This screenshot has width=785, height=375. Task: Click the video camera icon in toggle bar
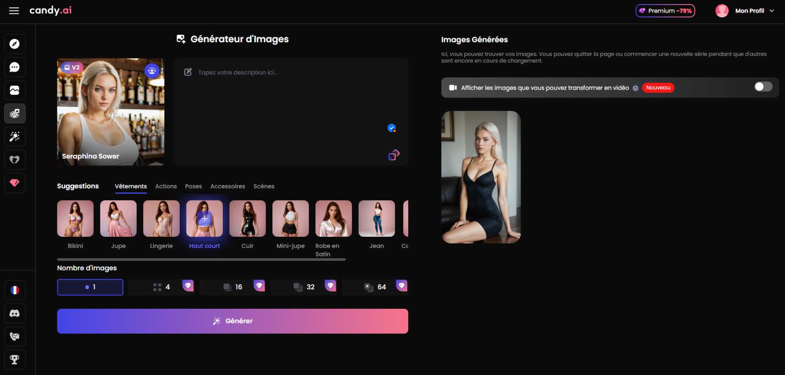pyautogui.click(x=453, y=88)
